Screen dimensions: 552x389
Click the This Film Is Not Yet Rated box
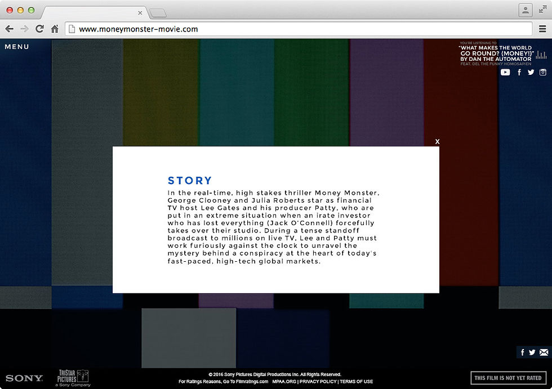508,378
